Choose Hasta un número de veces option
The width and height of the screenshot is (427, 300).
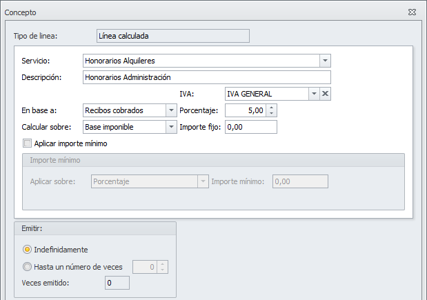coord(28,267)
